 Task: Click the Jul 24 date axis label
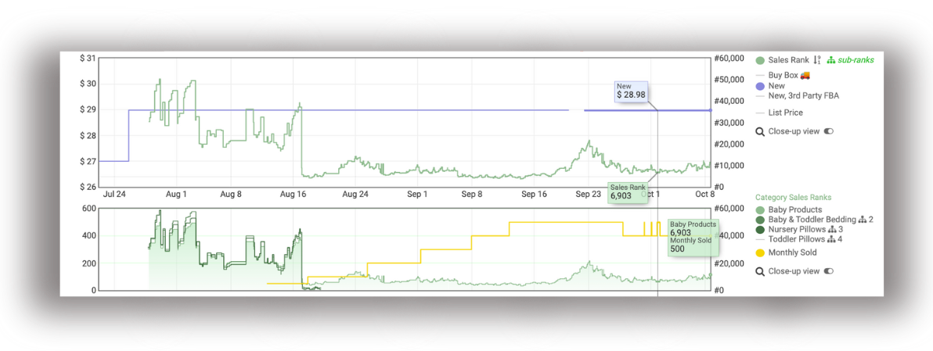coord(114,194)
